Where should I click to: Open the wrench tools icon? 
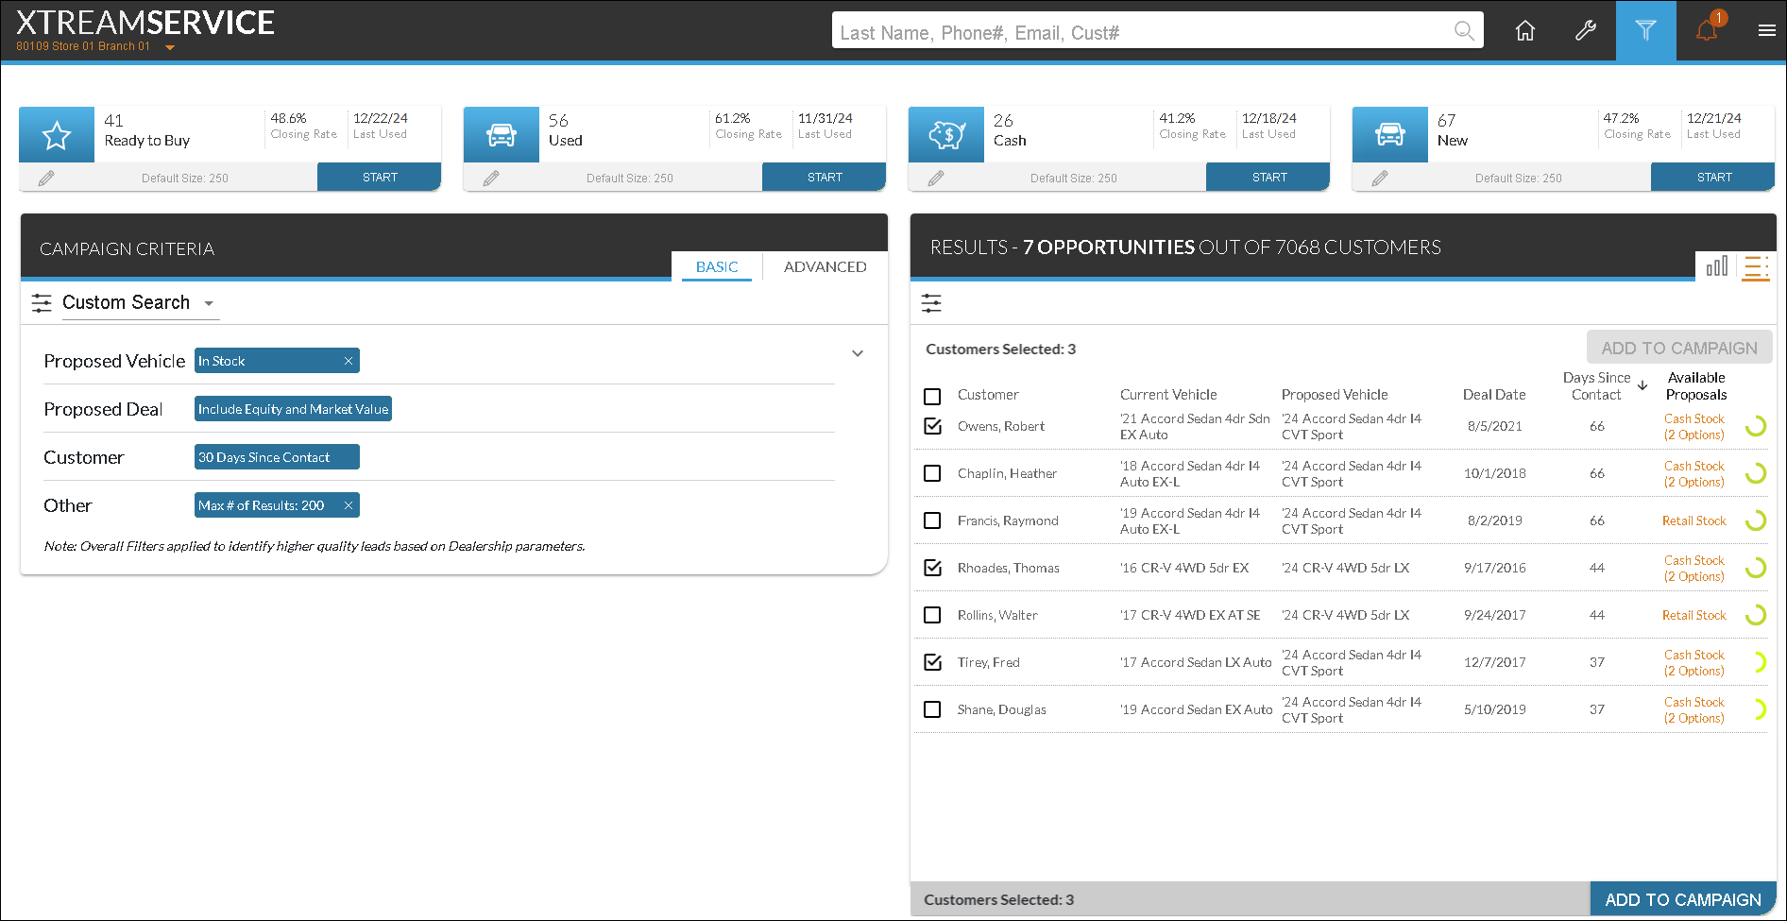[1585, 31]
